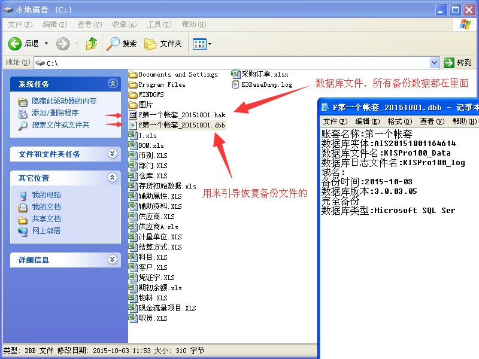
Task: Select the 币别.XLS file icon
Action: tap(133, 156)
